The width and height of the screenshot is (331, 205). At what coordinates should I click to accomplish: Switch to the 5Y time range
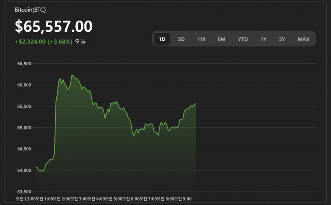point(282,39)
